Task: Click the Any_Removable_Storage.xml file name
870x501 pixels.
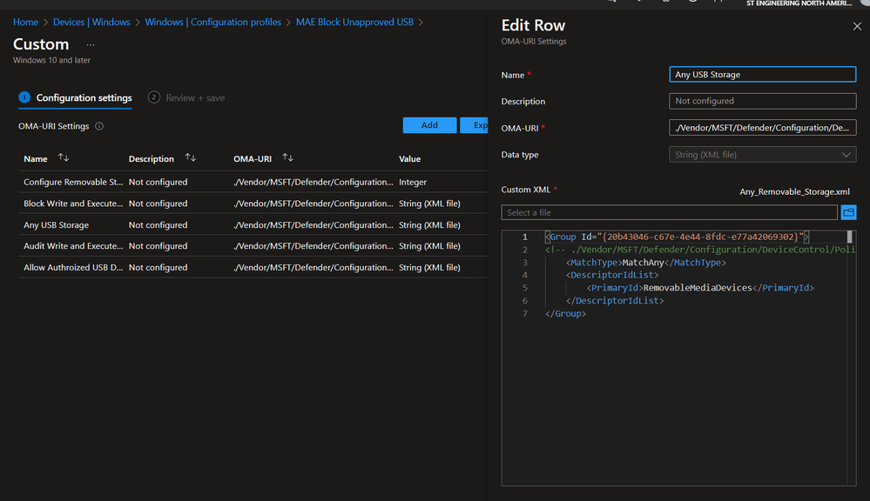Action: 794,191
